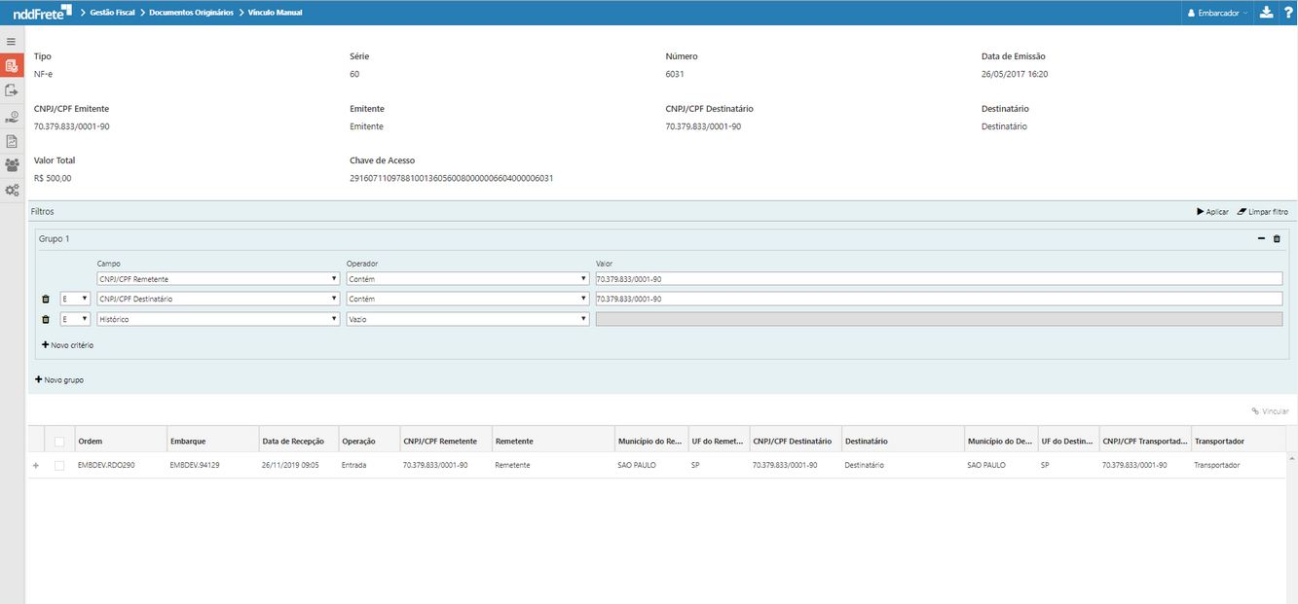This screenshot has height=604, width=1298.
Task: Expand the EMBDEV.RDO290 row details
Action: 36,466
